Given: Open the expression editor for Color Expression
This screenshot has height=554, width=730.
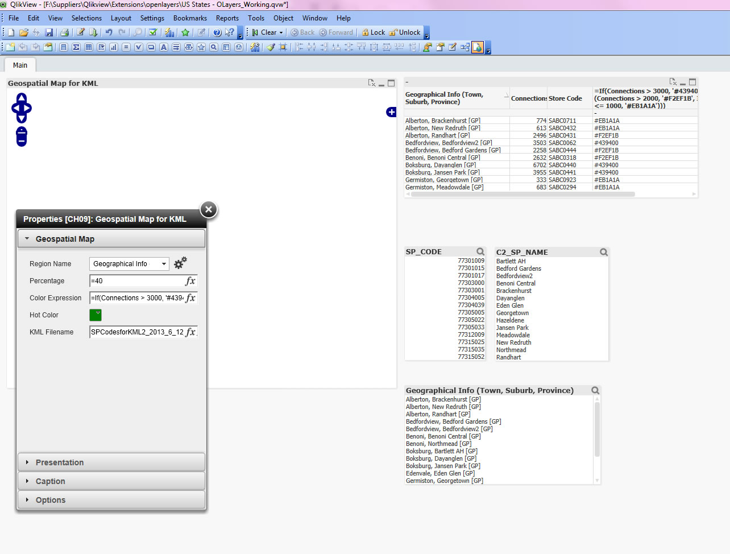Looking at the screenshot, I should [190, 298].
